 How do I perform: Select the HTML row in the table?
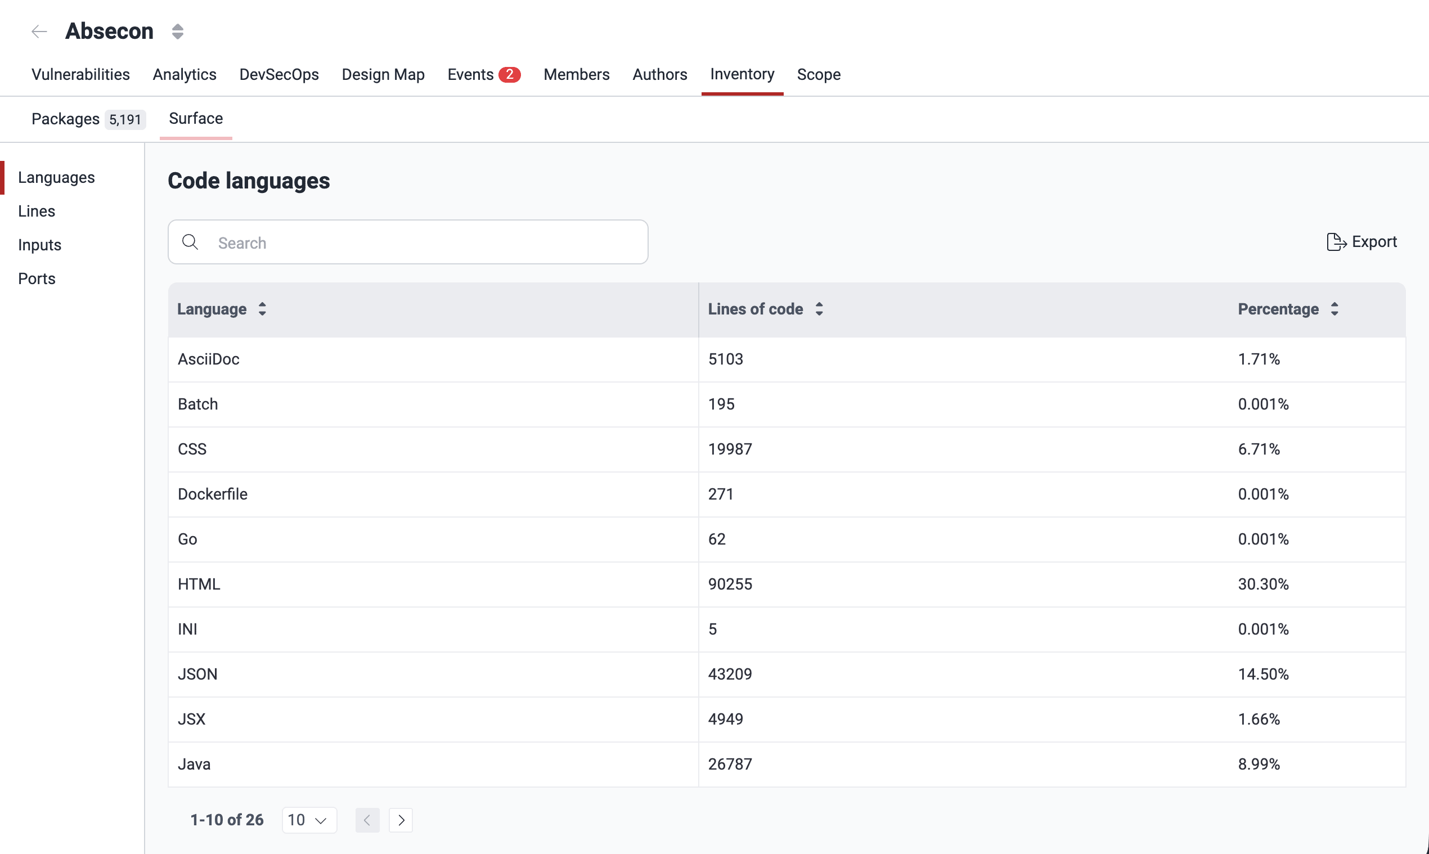(433, 584)
